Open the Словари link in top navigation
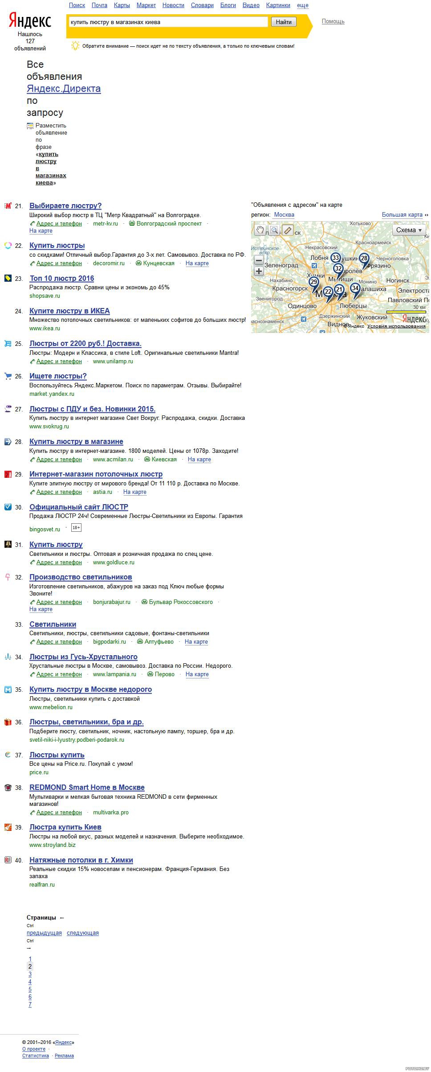The width and height of the screenshot is (431, 1072). (202, 5)
